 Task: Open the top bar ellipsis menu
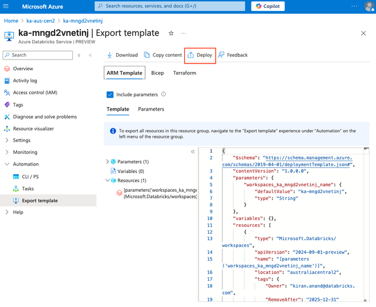click(354, 6)
